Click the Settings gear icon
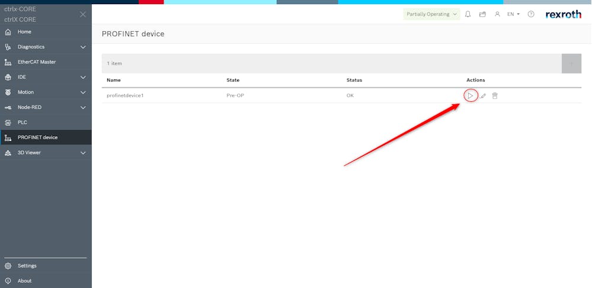Viewport: 592px width, 288px height. tap(8, 265)
